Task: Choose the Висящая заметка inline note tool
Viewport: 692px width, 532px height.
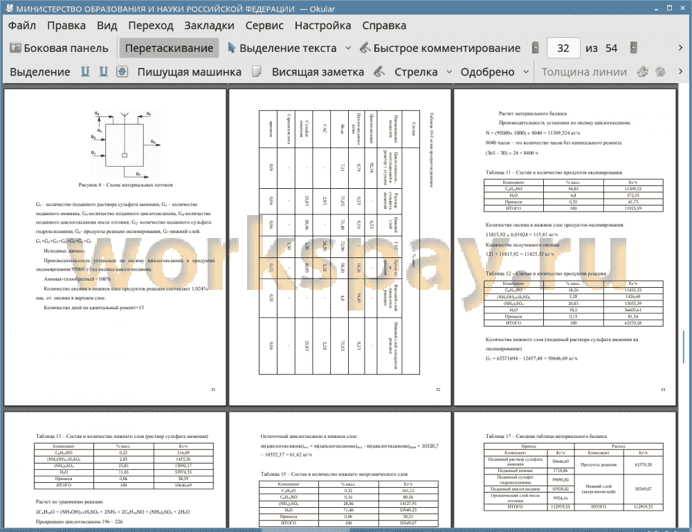Action: tap(318, 72)
